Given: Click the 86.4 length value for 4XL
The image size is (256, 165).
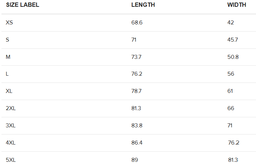Looking at the screenshot, I should [137, 143].
